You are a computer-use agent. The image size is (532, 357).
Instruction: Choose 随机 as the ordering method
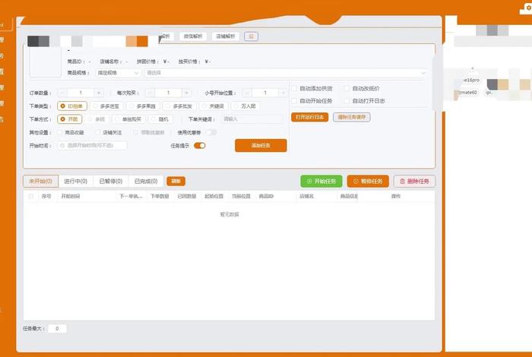pyautogui.click(x=160, y=119)
